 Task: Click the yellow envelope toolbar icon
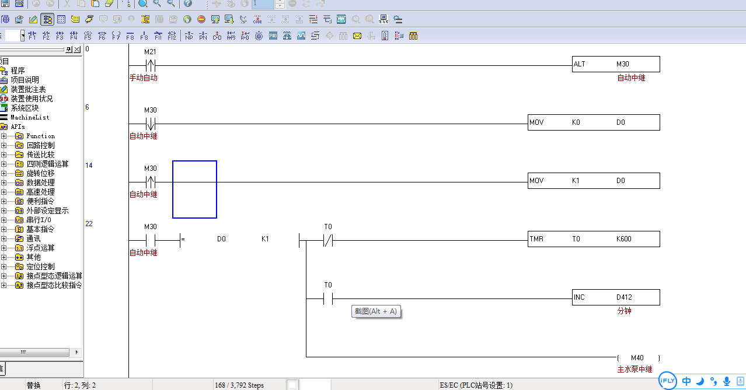tap(357, 36)
